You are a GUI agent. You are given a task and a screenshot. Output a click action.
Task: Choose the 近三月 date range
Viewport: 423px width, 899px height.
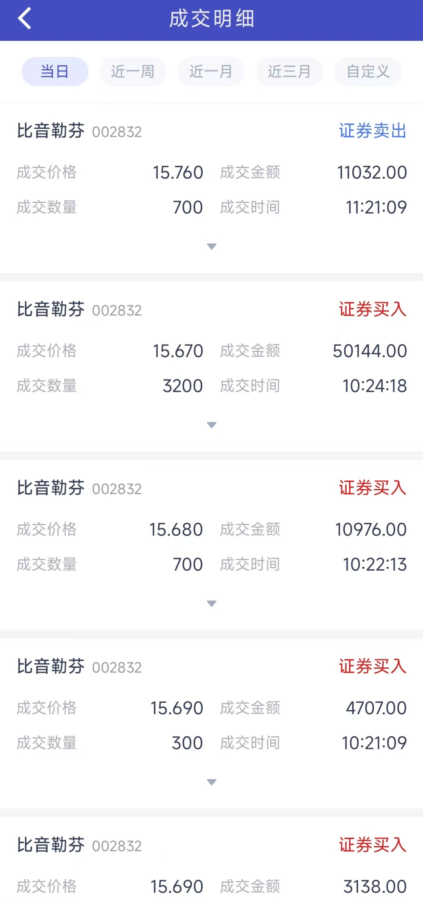pos(289,71)
